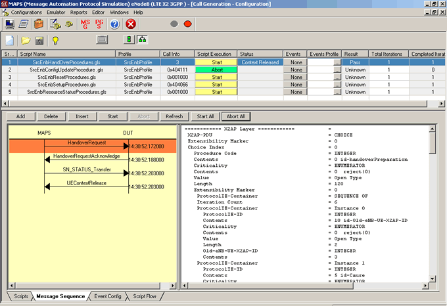Click green Abort for SrcEnbConfigUpdateProcedure
The height and width of the screenshot is (306, 447).
click(216, 70)
